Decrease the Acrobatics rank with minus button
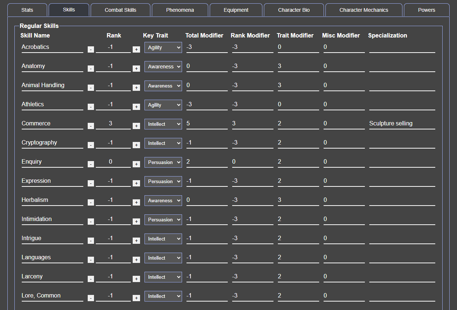This screenshot has height=310, width=457. click(91, 49)
